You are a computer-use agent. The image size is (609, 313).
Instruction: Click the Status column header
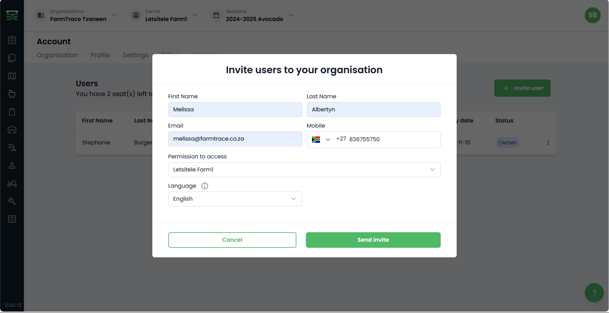pos(504,121)
